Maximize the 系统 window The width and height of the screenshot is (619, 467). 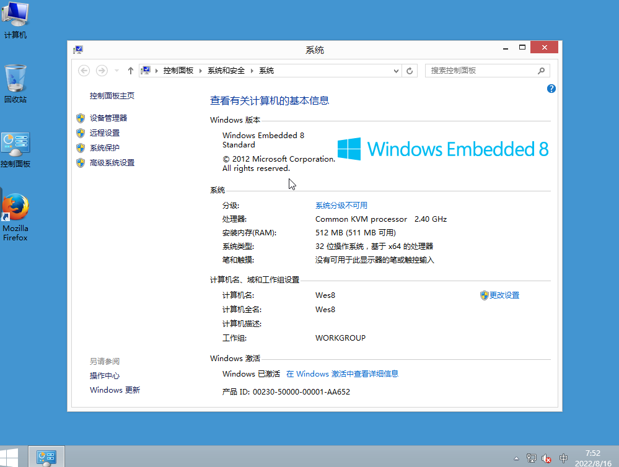(x=522, y=48)
